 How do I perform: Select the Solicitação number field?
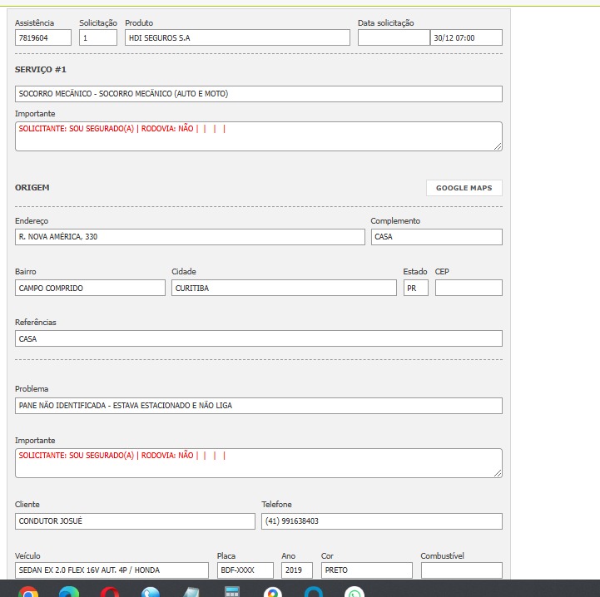coord(98,37)
